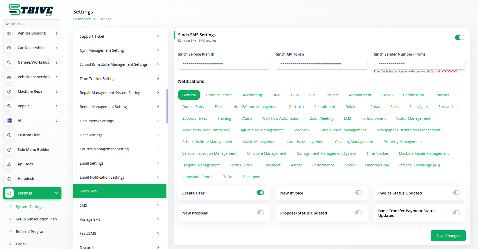Switch to the Accounting notifications tab
478x249 pixels.
pyautogui.click(x=252, y=95)
